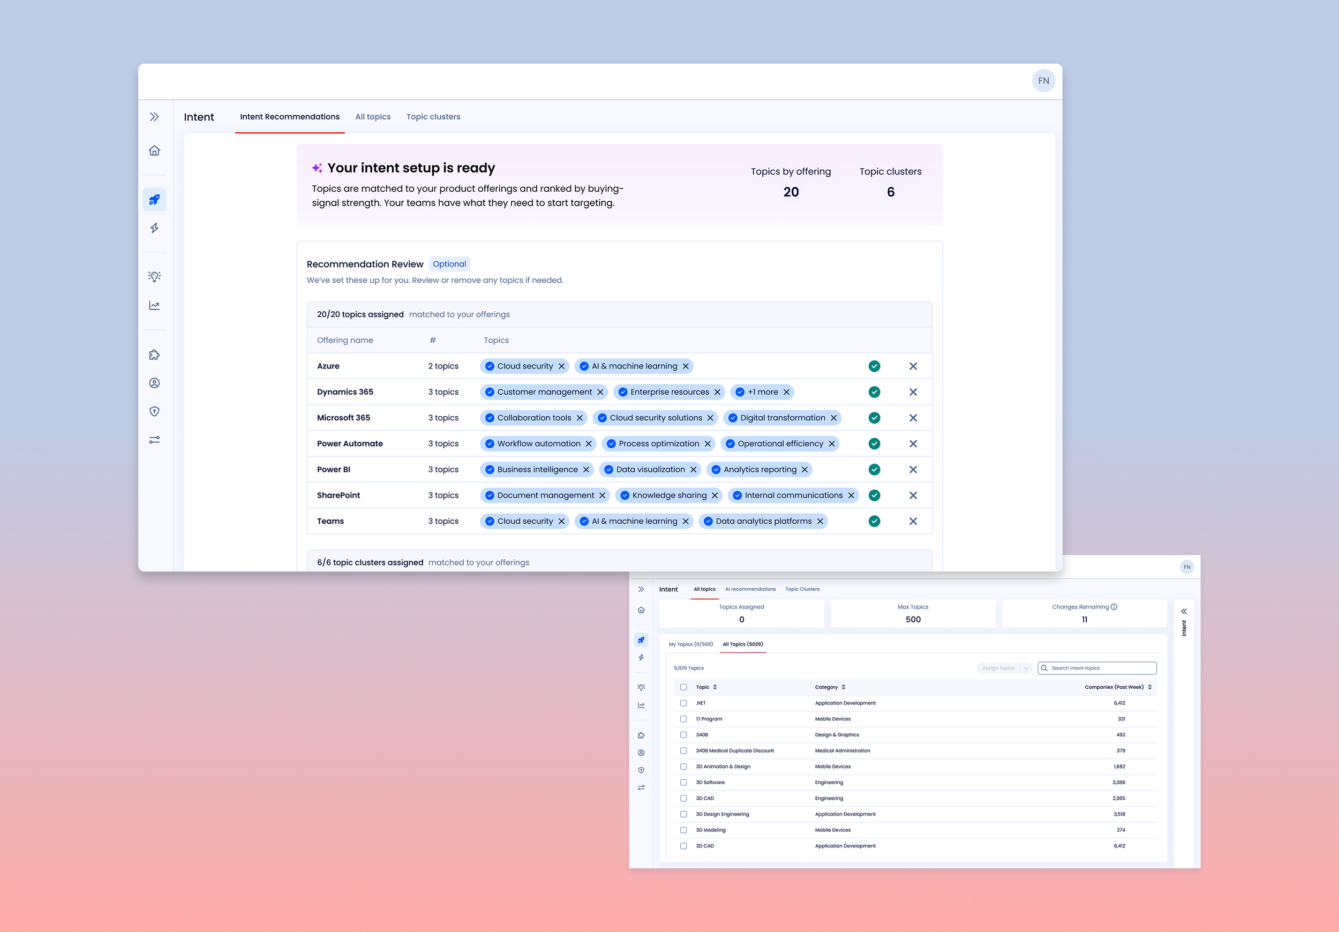Open Topic Clusters tab in the All topics window

click(x=802, y=589)
